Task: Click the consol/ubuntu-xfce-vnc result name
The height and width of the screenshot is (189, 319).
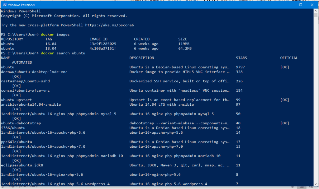Action: coord(25,90)
